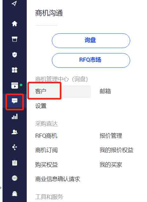This screenshot has width=147, height=202.
Task: Open the home icon in sidebar
Action: [x=15, y=24]
